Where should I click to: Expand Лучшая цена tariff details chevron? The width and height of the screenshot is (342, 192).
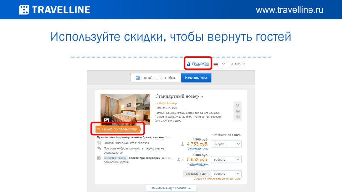click(x=167, y=137)
